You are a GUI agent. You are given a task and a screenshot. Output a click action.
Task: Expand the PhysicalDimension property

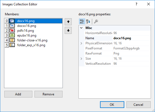click(81, 43)
